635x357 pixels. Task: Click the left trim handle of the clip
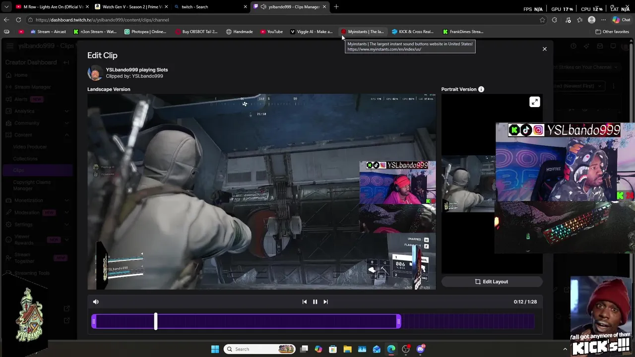[94, 322]
